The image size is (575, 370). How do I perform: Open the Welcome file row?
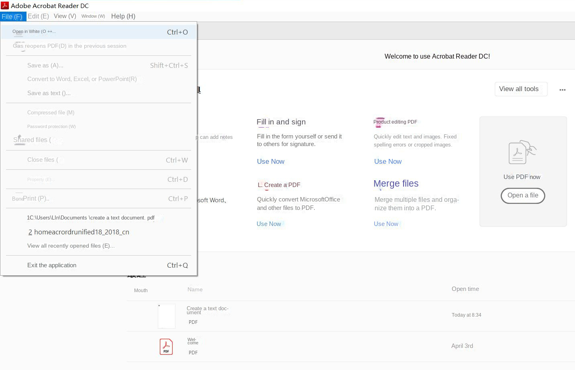point(351,347)
